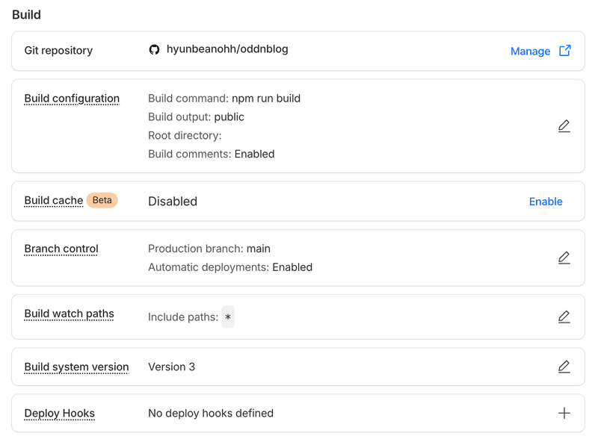Open the Branch control help label

pyautogui.click(x=61, y=249)
